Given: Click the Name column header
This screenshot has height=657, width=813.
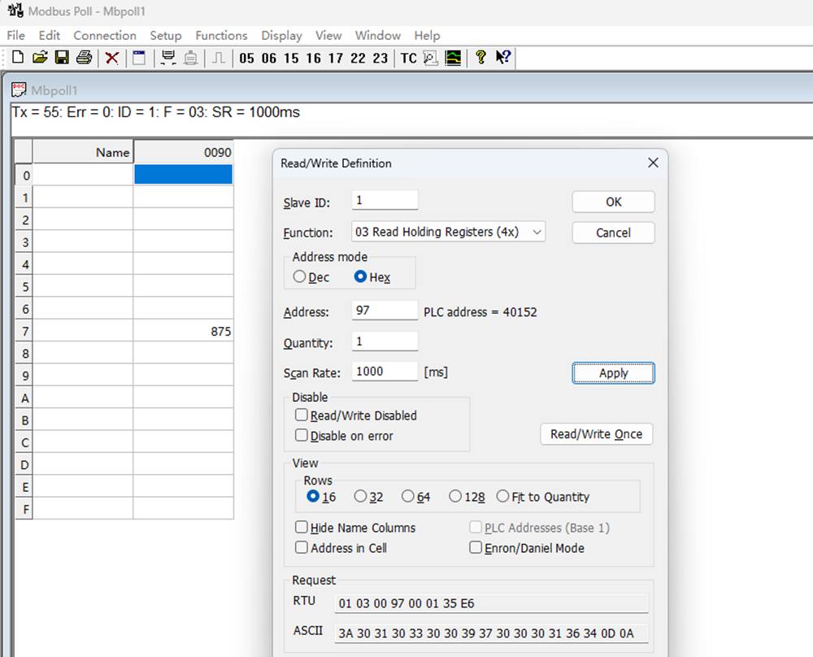Looking at the screenshot, I should 83,152.
